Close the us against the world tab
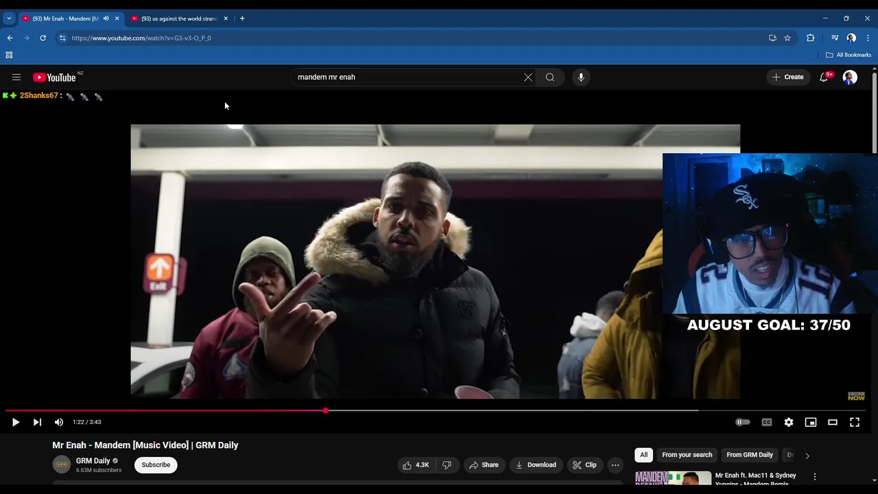The height and width of the screenshot is (494, 878). click(x=226, y=19)
